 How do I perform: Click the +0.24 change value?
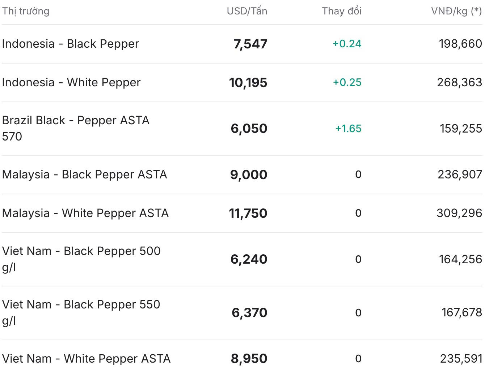coord(347,44)
